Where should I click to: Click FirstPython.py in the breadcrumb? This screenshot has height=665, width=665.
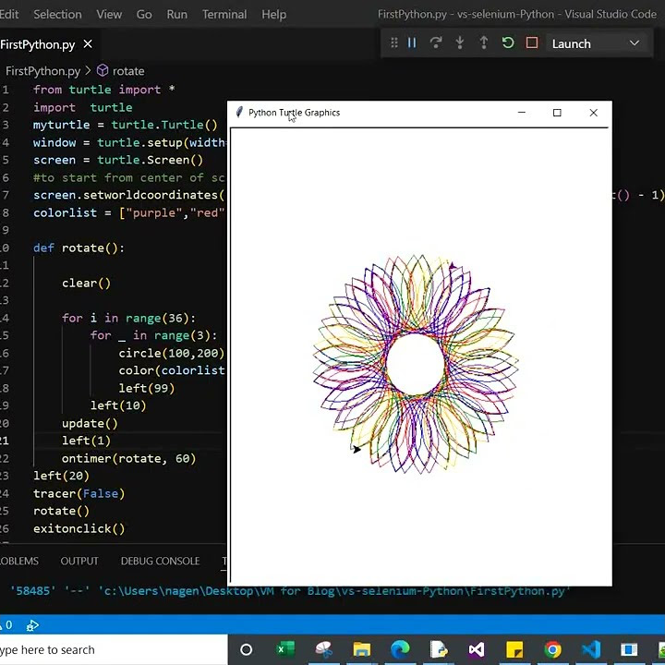point(42,71)
